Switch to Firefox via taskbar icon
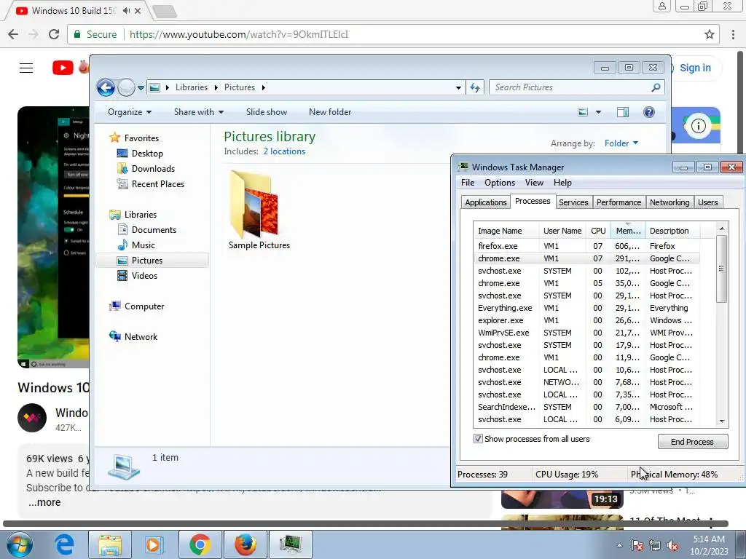The width and height of the screenshot is (746, 559). [245, 544]
